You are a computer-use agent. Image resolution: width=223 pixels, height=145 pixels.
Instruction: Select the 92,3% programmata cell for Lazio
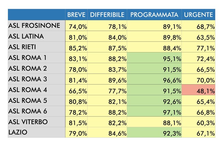point(154,132)
